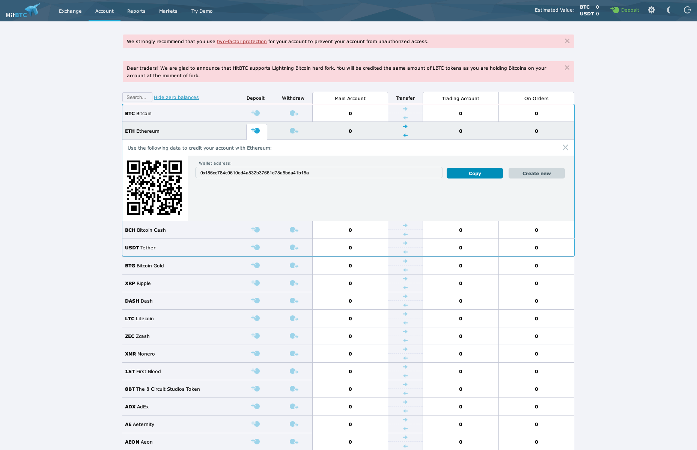Open deposit for BTC Bitcoin
This screenshot has width=697, height=450.
[x=256, y=113]
